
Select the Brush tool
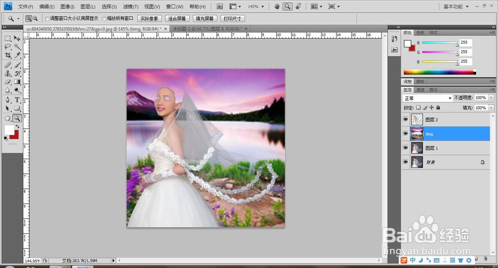coord(17,65)
